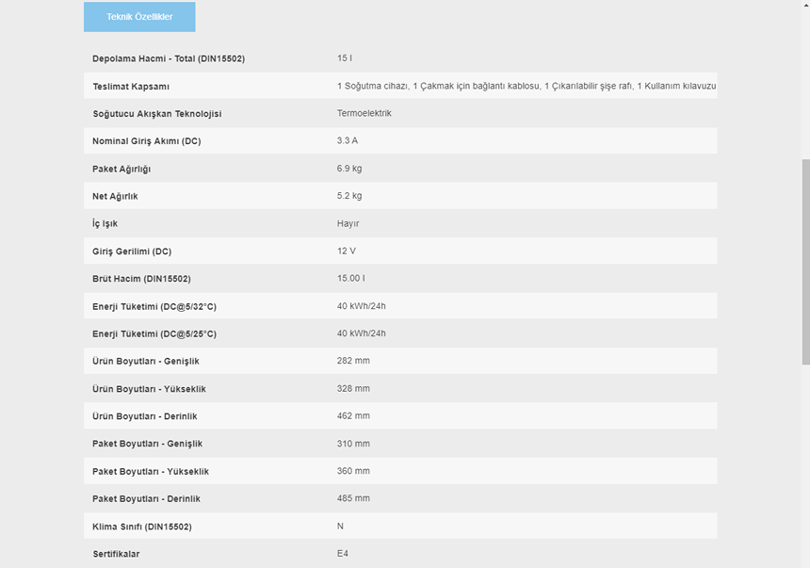Click the Teslimat Kapsamı description text

526,87
